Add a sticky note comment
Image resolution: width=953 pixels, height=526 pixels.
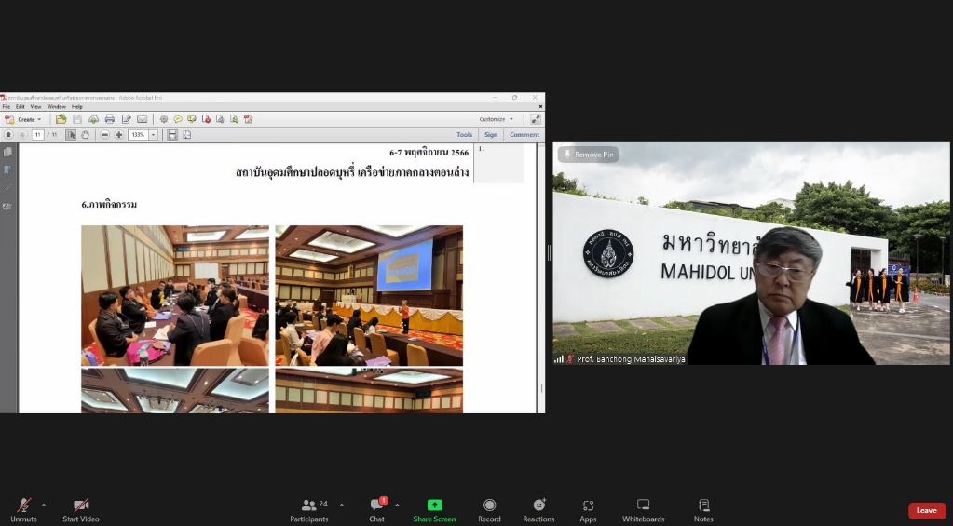178,119
